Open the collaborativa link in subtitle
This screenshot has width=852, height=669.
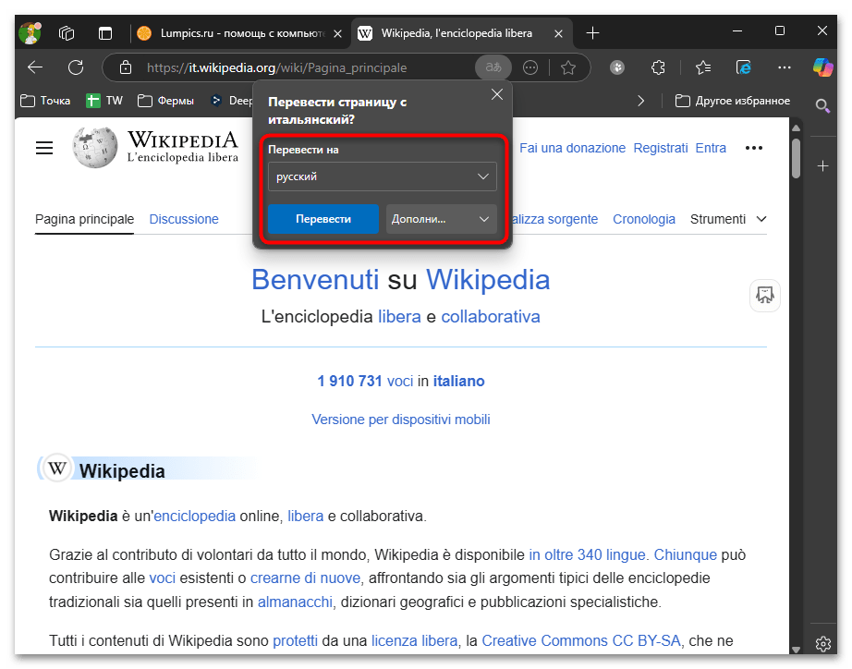click(x=490, y=317)
